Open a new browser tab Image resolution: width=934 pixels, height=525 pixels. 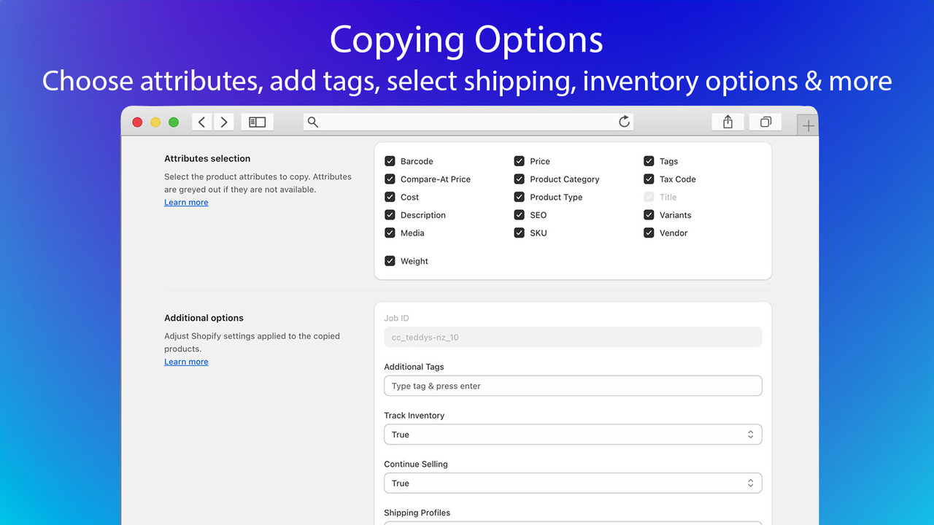coord(807,125)
